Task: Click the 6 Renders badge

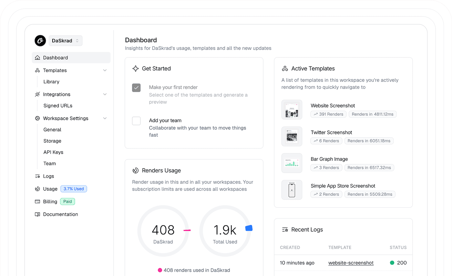Action: click(x=326, y=141)
